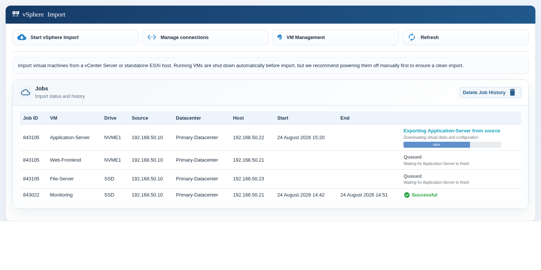
Task: Click start time 24 August 2026 14:42
Action: 301,195
